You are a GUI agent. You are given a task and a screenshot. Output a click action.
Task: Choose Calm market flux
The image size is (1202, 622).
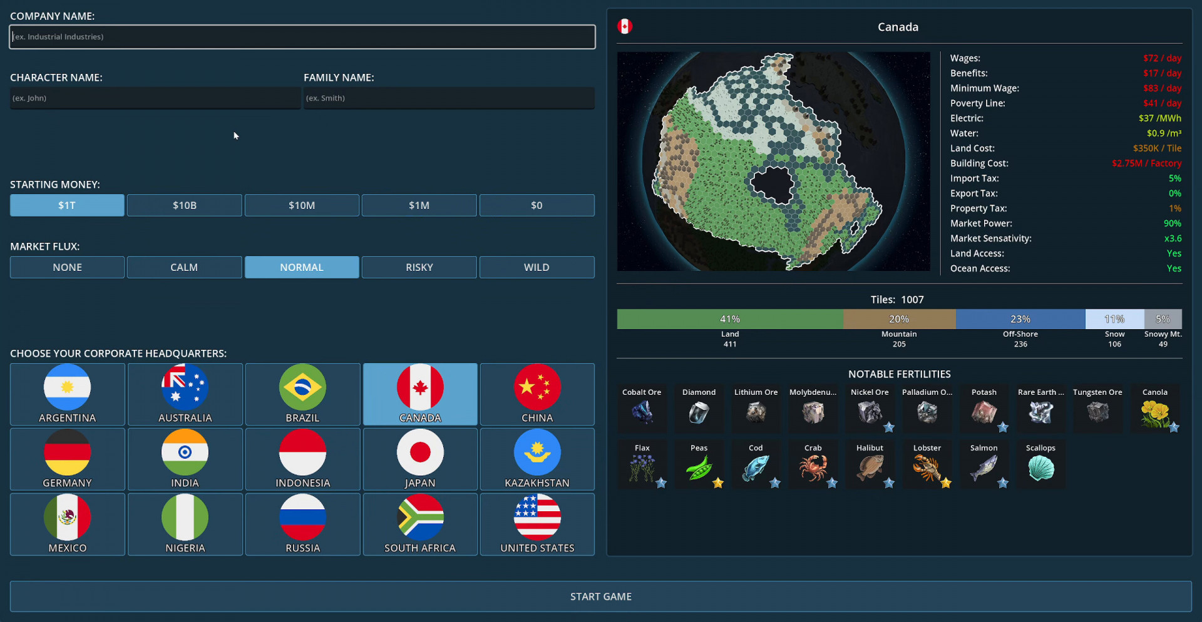coord(185,267)
